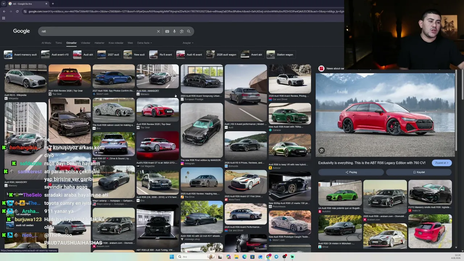Go forward to the next page
This screenshot has width=464, height=261.
(11, 11)
